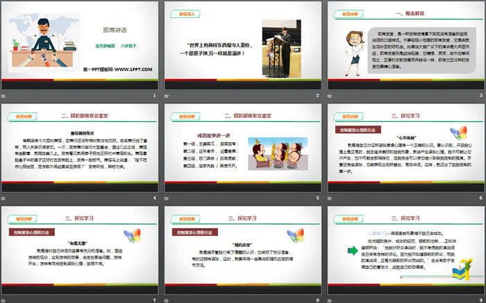Click the animation star icon under slide 1
Image resolution: width=486 pixels, height=303 pixels.
(x=3, y=96)
